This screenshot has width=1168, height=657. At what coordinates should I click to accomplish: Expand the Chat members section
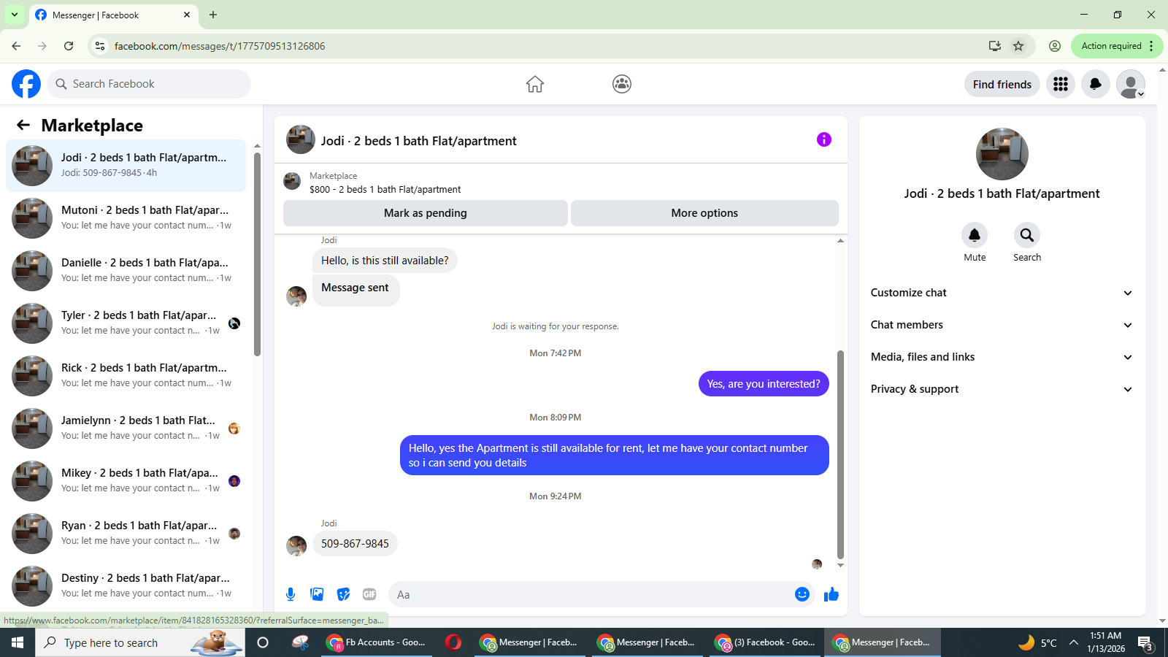pyautogui.click(x=1002, y=325)
